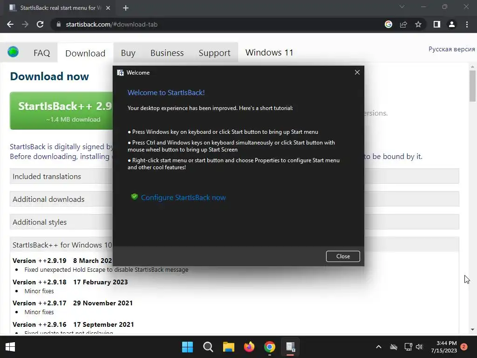Click the page vertical scrollbar thumb
The image size is (477, 358).
pyautogui.click(x=472, y=86)
